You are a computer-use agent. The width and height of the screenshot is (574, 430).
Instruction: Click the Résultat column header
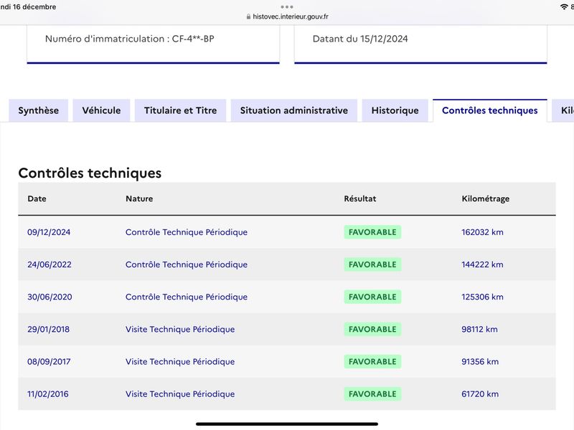pos(360,199)
